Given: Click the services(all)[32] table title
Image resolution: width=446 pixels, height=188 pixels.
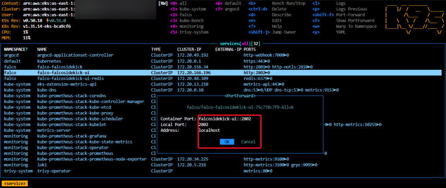Looking at the screenshot, I should [x=240, y=44].
